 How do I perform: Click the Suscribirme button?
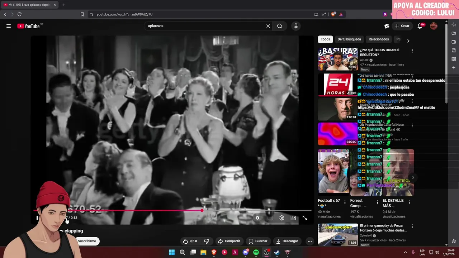tap(87, 241)
